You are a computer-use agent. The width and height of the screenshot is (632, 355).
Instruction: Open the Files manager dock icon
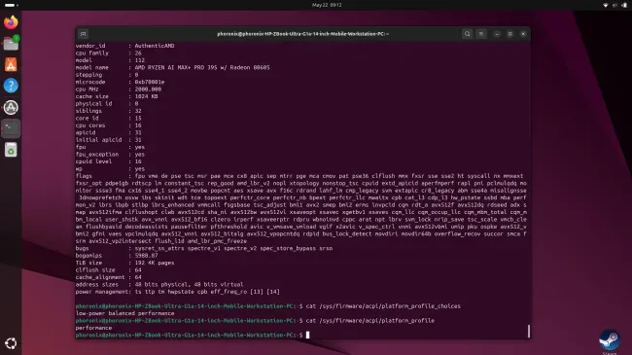point(11,43)
